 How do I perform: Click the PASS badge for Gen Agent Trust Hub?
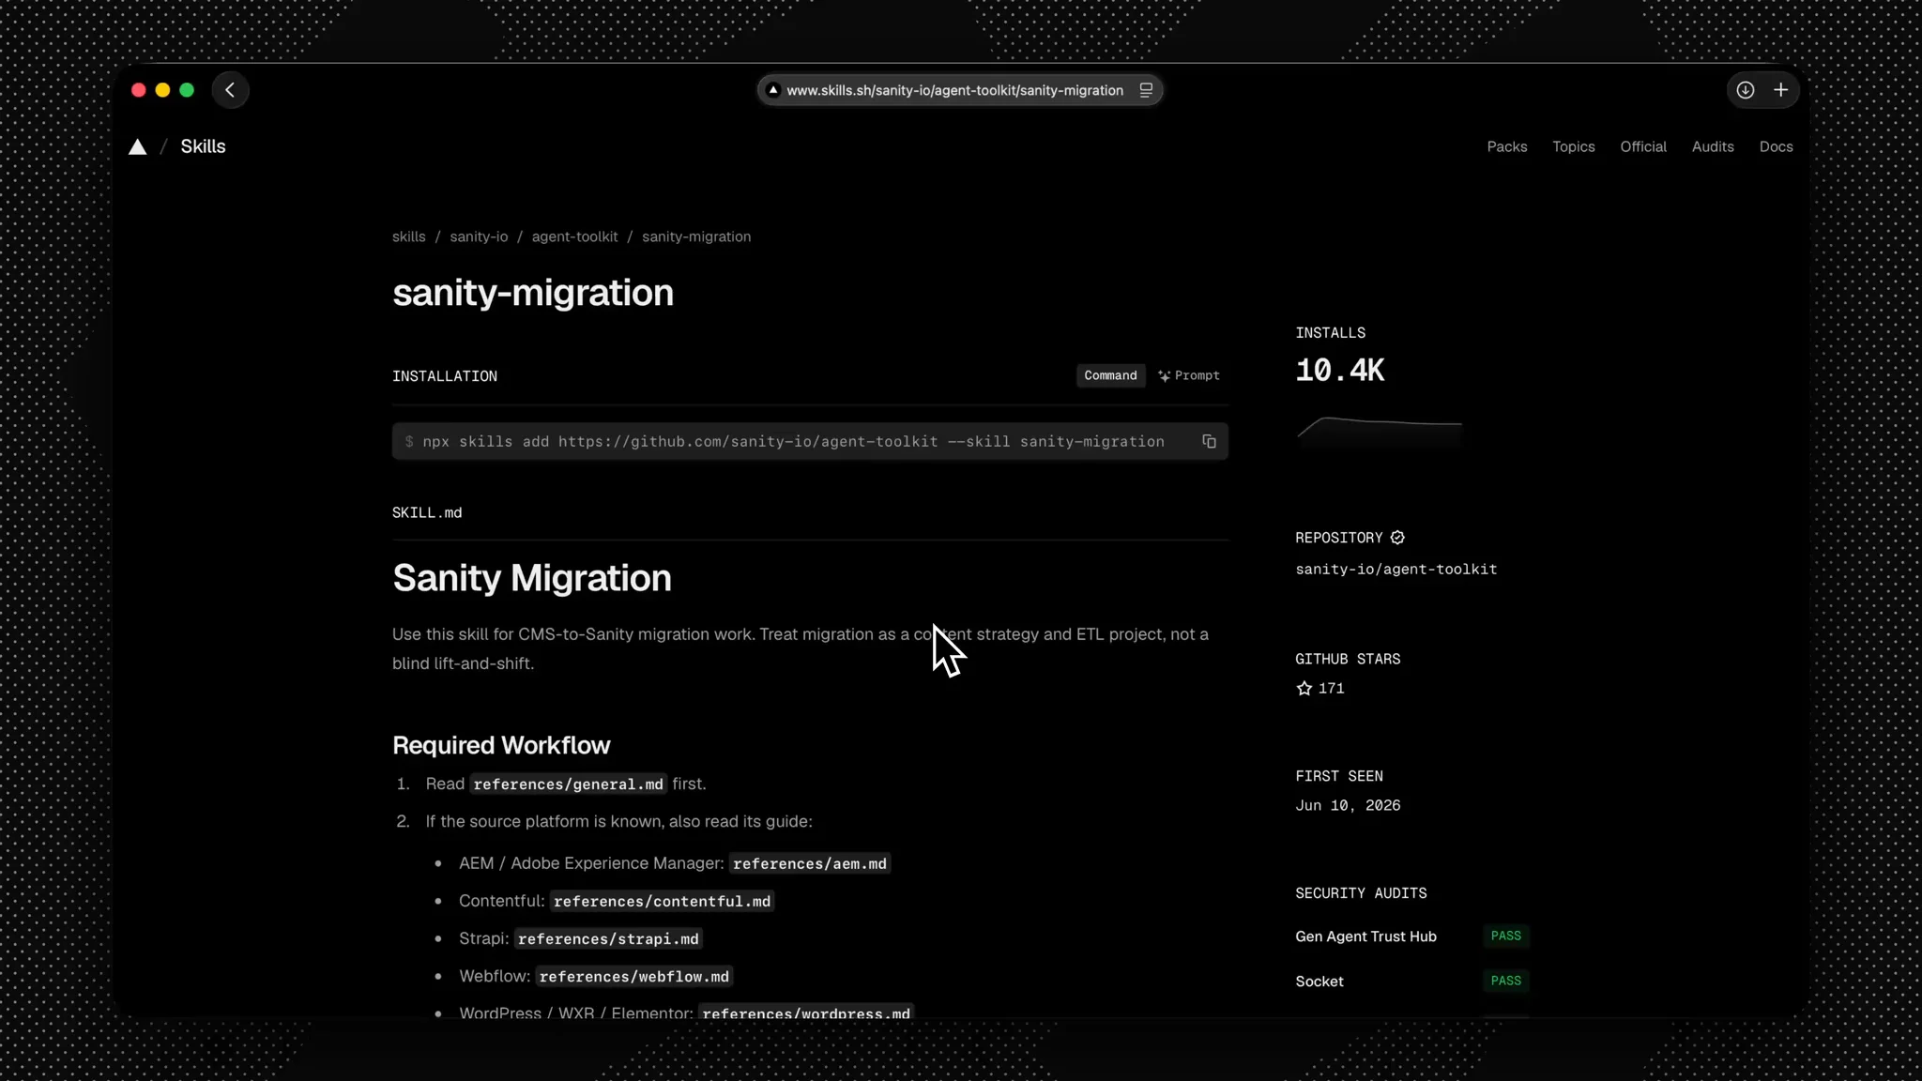pos(1505,936)
